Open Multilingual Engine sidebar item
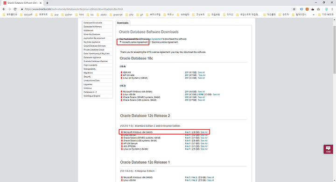The width and height of the screenshot is (336, 182). point(92,96)
